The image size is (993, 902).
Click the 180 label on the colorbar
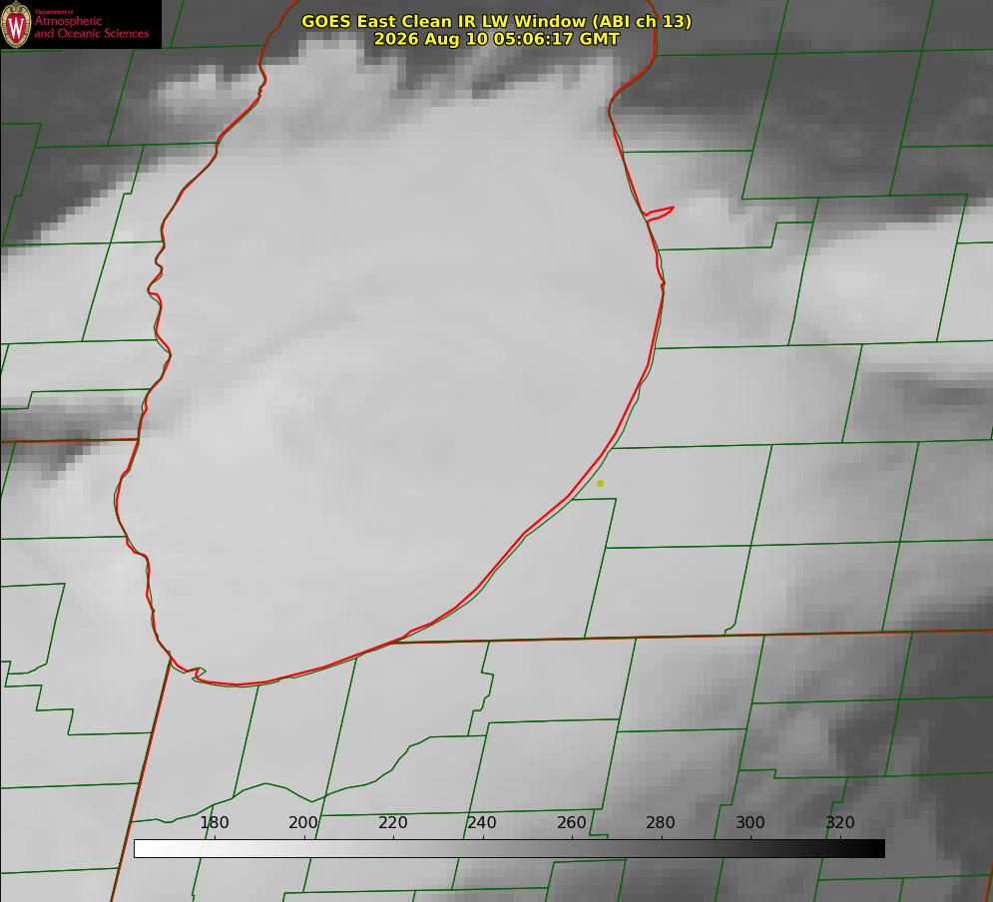[x=214, y=822]
